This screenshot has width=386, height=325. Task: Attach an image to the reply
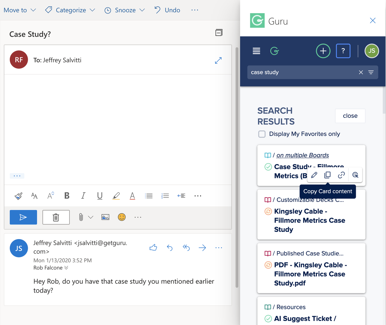point(105,217)
